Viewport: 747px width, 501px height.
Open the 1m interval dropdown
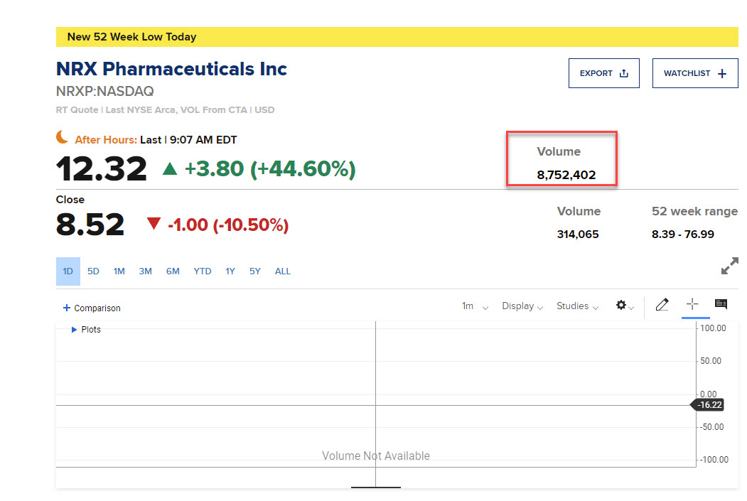475,306
